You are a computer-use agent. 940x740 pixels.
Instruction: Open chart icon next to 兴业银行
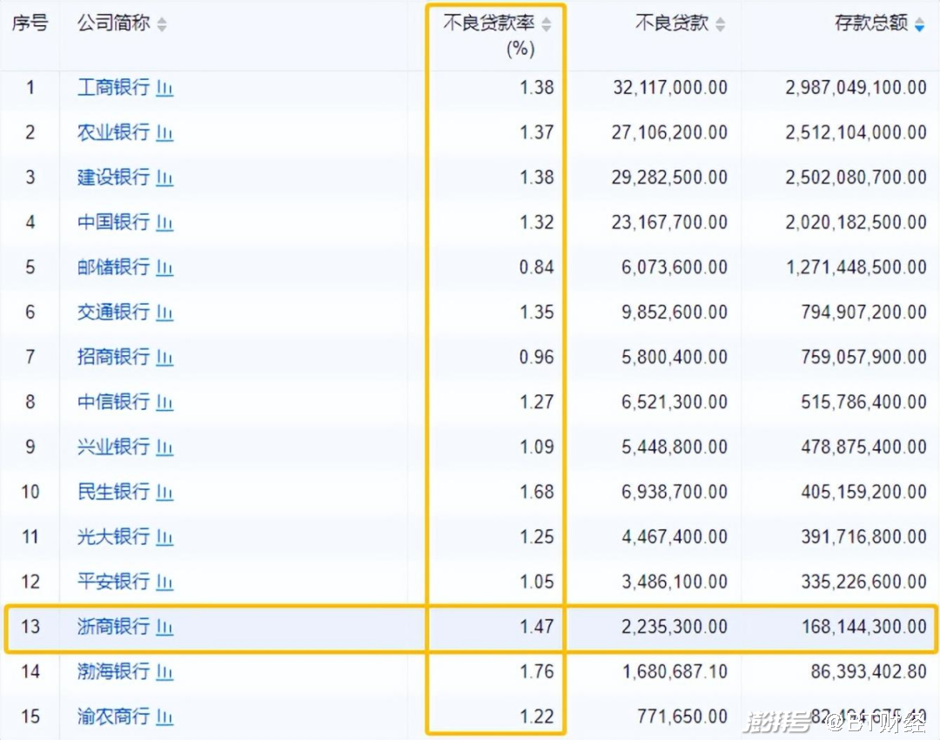pos(164,447)
